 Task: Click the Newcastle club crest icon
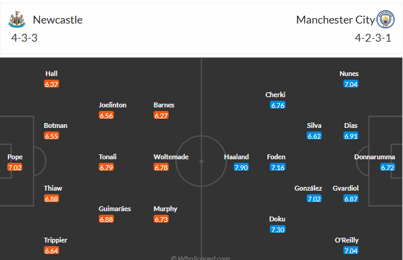tap(17, 19)
